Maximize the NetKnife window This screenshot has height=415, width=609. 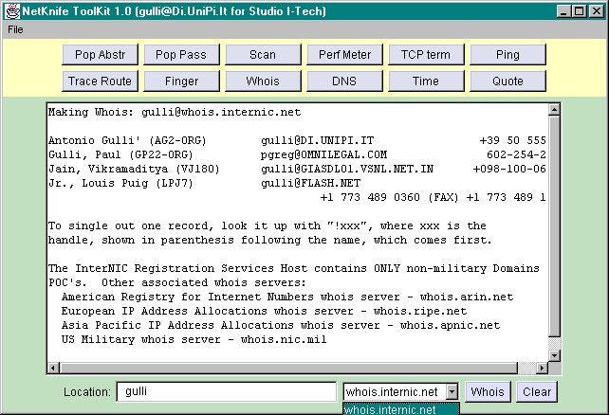pos(579,10)
